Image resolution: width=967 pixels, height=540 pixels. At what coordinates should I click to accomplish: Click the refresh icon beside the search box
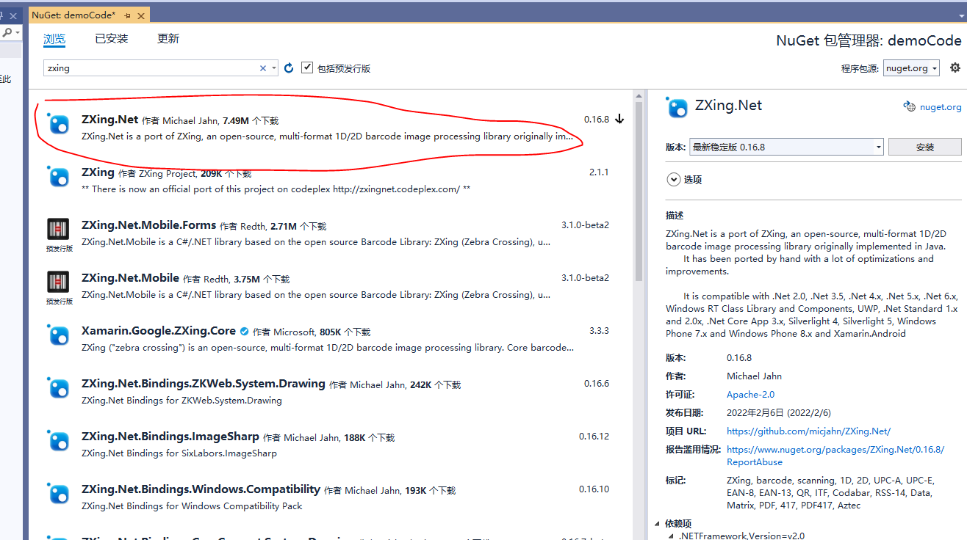click(x=289, y=68)
